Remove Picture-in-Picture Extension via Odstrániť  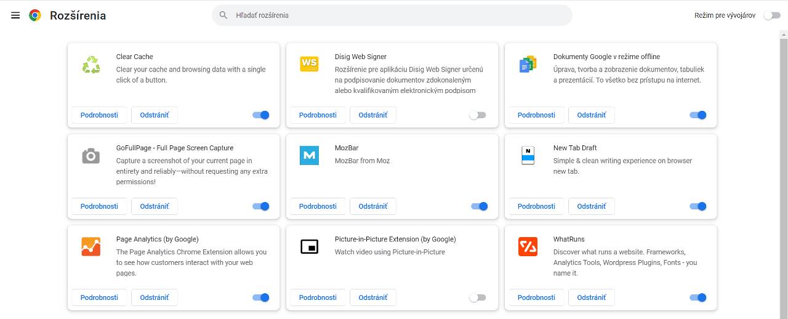373,297
